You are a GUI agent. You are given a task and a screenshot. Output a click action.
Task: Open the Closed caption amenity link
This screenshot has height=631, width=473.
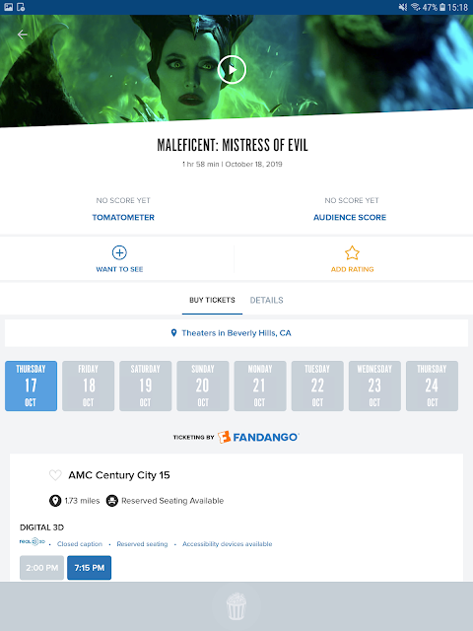coord(80,544)
